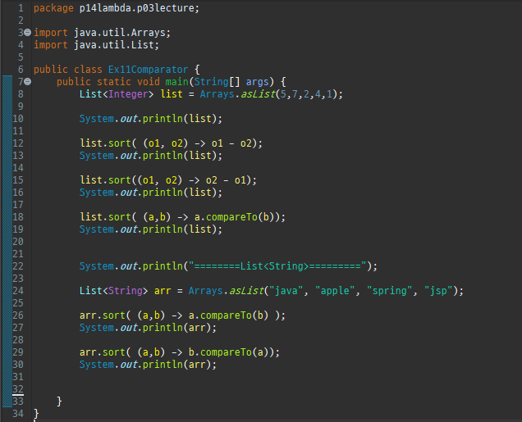Image resolution: width=522 pixels, height=422 pixels.
Task: Click 'compareTo' in the list.sort call
Action: click(x=231, y=217)
